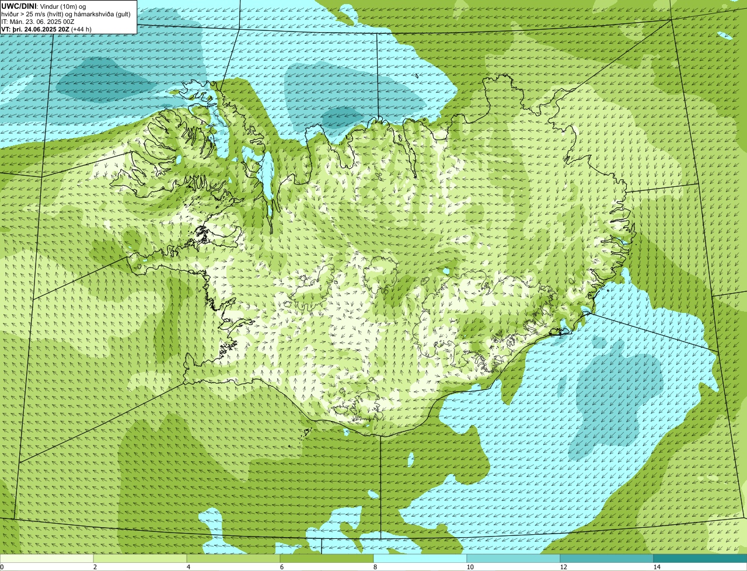Click the color bar label '14'

(x=657, y=567)
